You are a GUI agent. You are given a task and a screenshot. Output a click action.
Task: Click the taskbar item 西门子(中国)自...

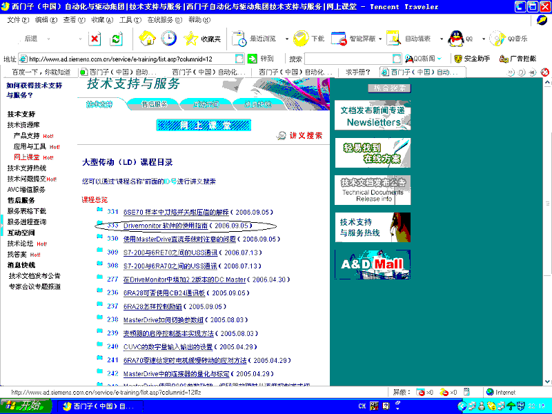99,406
